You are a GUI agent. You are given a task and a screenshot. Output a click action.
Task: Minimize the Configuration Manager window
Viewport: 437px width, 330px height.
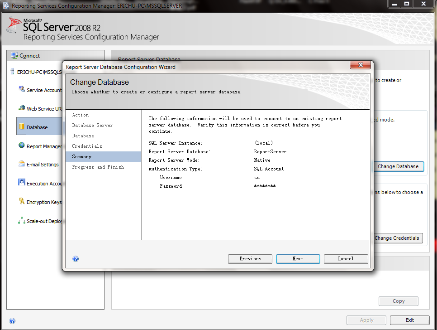coord(394,4)
